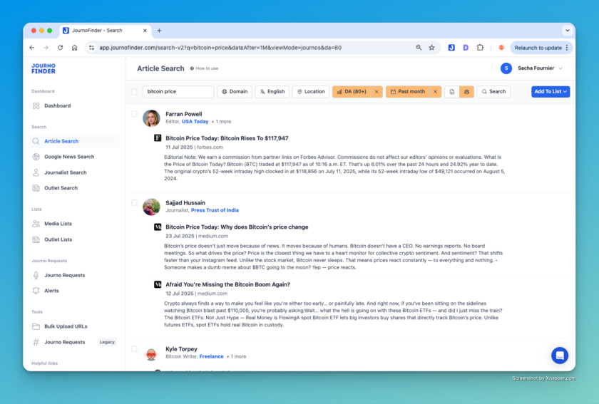Open the Add To List dropdown
The image size is (599, 404).
(x=551, y=92)
